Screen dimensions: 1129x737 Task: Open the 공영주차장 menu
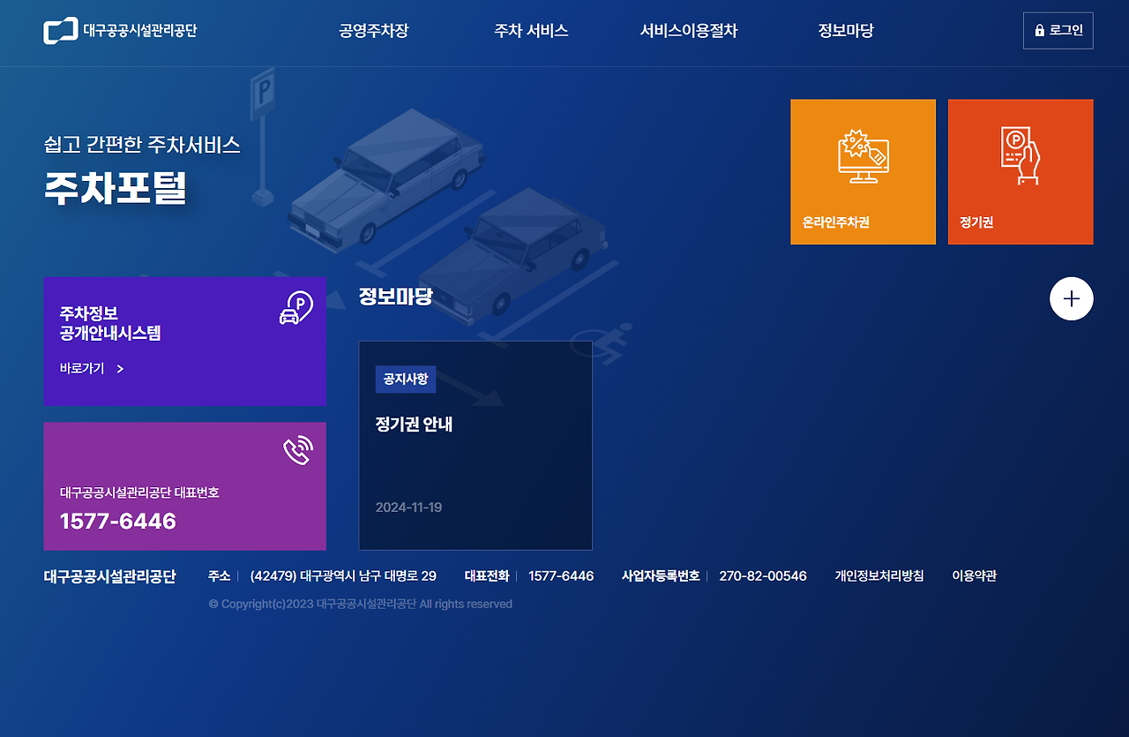coord(373,30)
